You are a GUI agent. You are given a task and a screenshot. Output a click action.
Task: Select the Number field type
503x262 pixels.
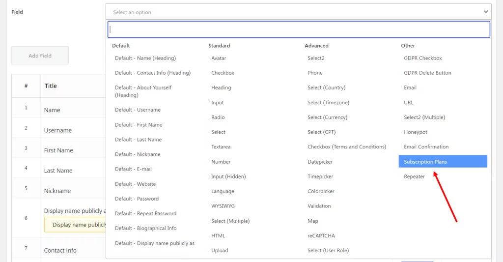point(221,162)
